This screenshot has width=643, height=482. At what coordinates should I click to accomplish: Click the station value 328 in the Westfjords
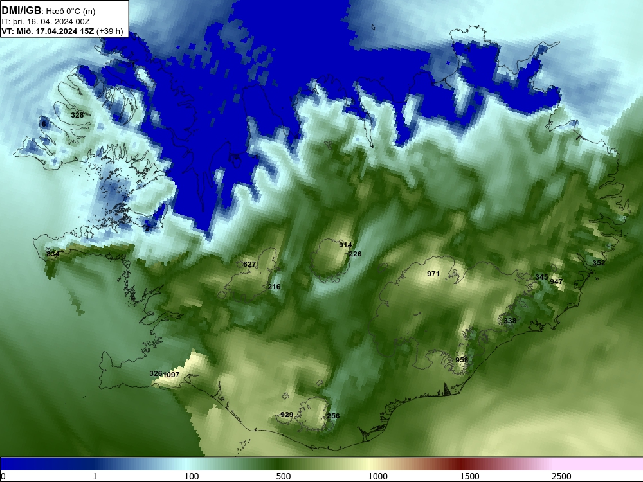point(77,115)
